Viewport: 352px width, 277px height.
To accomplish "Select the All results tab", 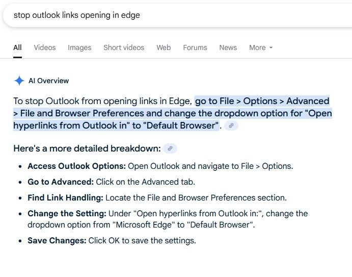I will [17, 47].
